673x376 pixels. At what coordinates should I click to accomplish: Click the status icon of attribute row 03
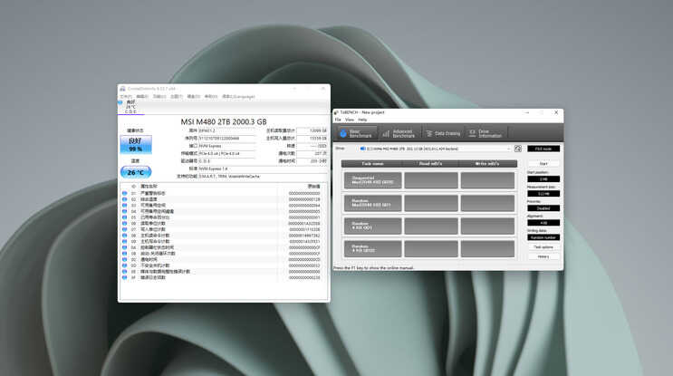click(x=124, y=205)
